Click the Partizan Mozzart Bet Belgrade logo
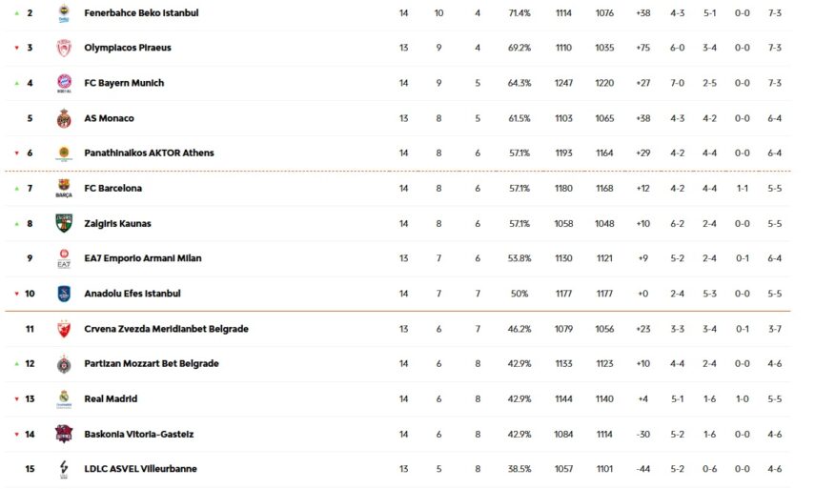Viewport: 815px width, 489px height. coord(64,364)
